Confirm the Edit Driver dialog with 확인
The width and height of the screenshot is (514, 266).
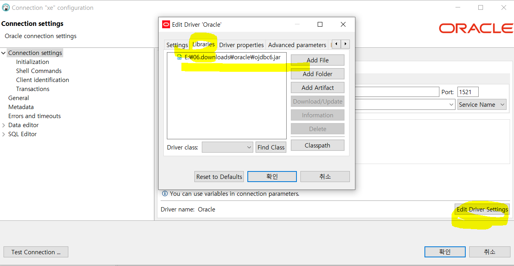click(x=272, y=177)
